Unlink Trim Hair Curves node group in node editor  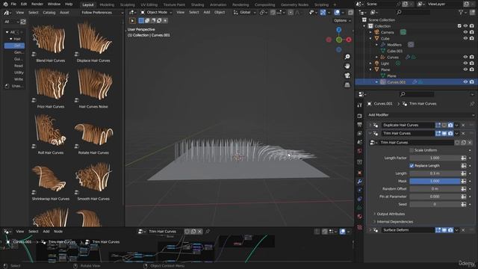coord(199,232)
